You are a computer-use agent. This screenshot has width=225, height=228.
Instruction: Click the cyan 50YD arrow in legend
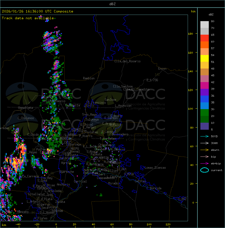coord(204,136)
